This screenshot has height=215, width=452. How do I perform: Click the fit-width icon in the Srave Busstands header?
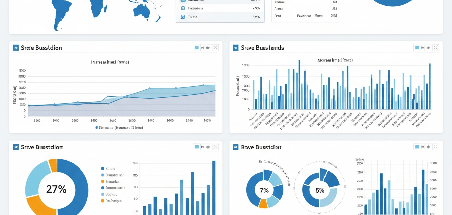point(423,48)
